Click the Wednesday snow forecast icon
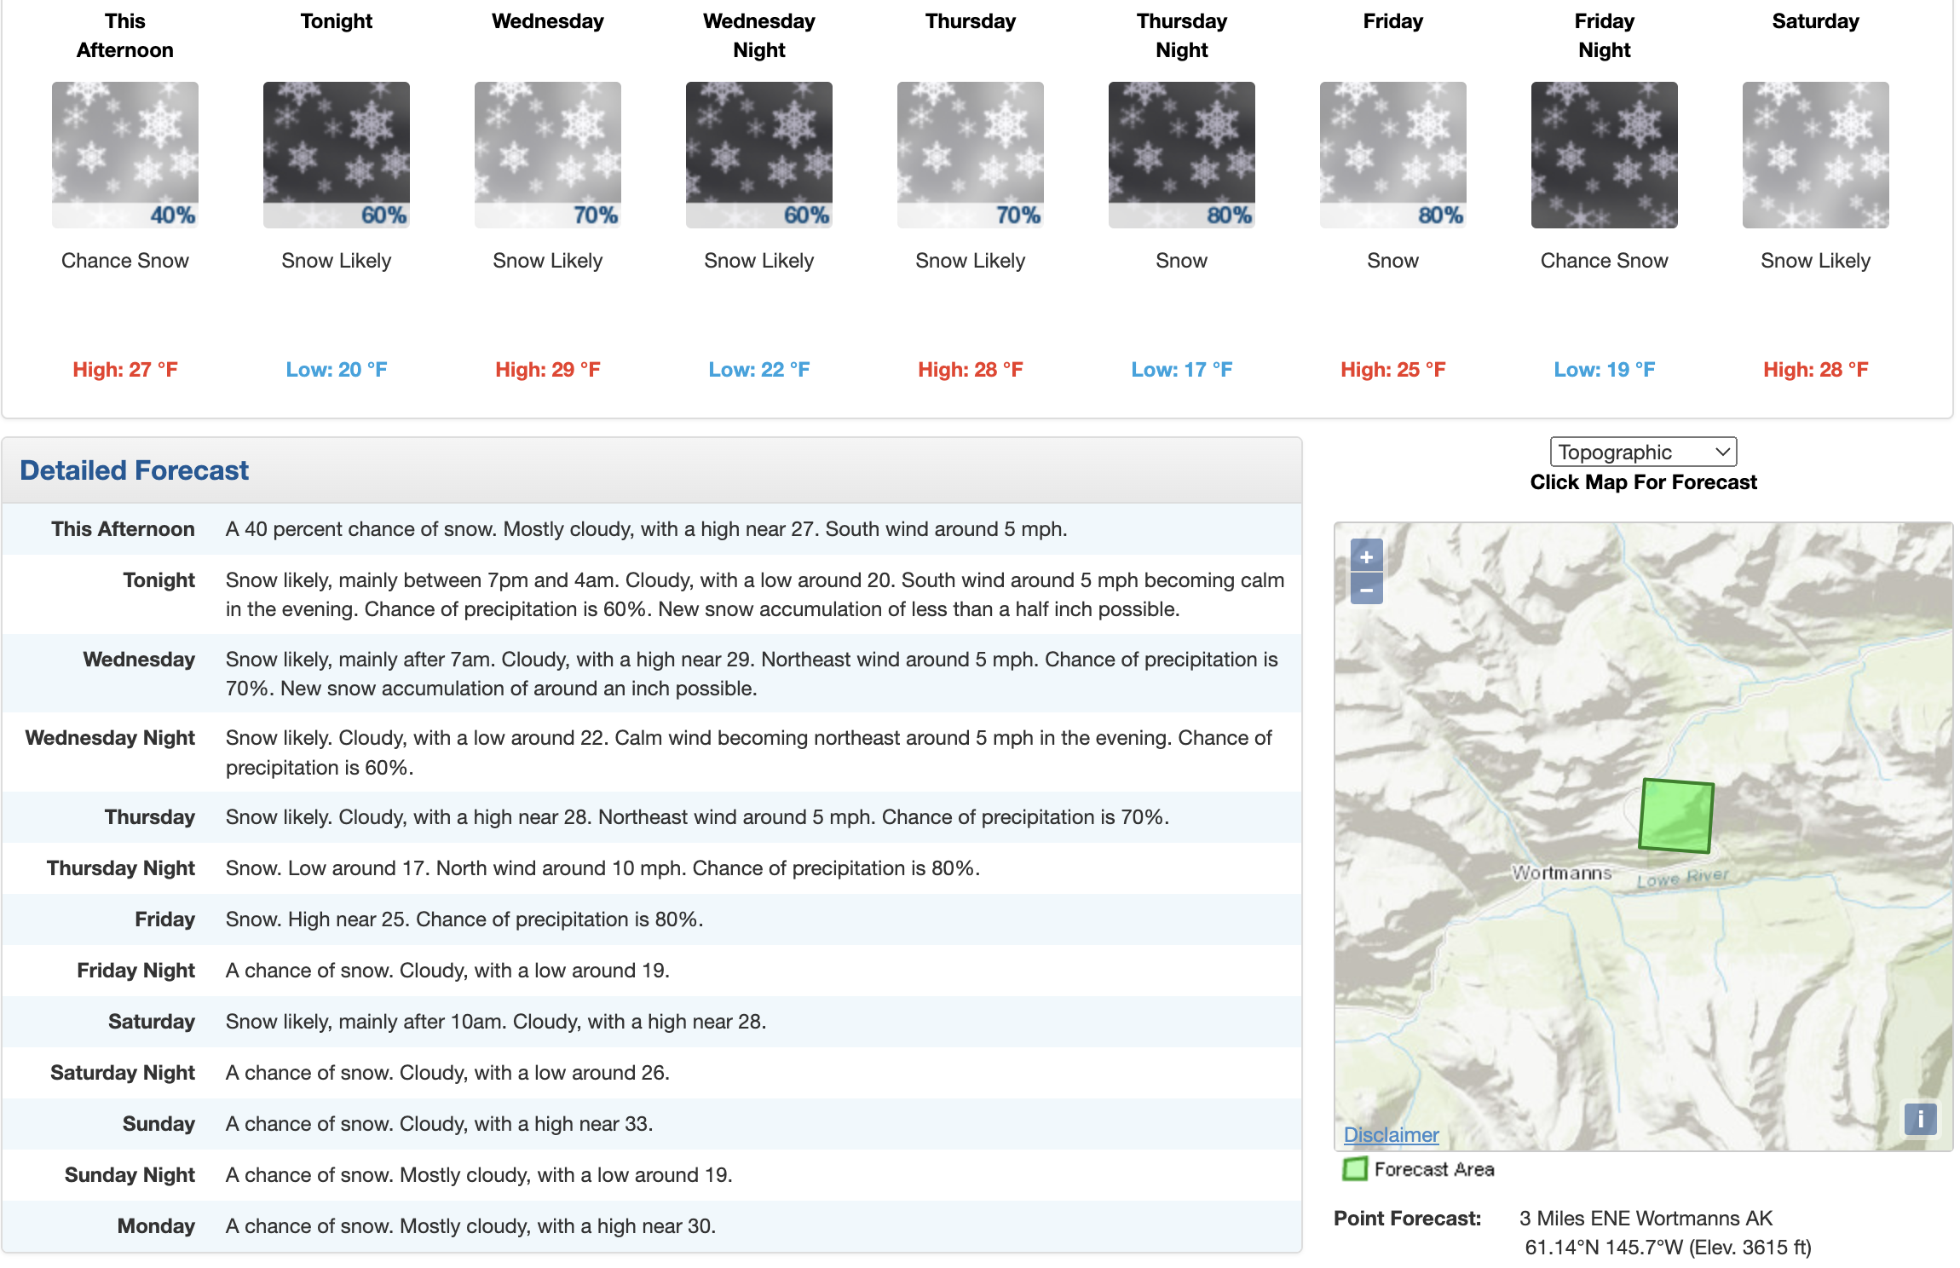The image size is (1960, 1268). point(548,155)
